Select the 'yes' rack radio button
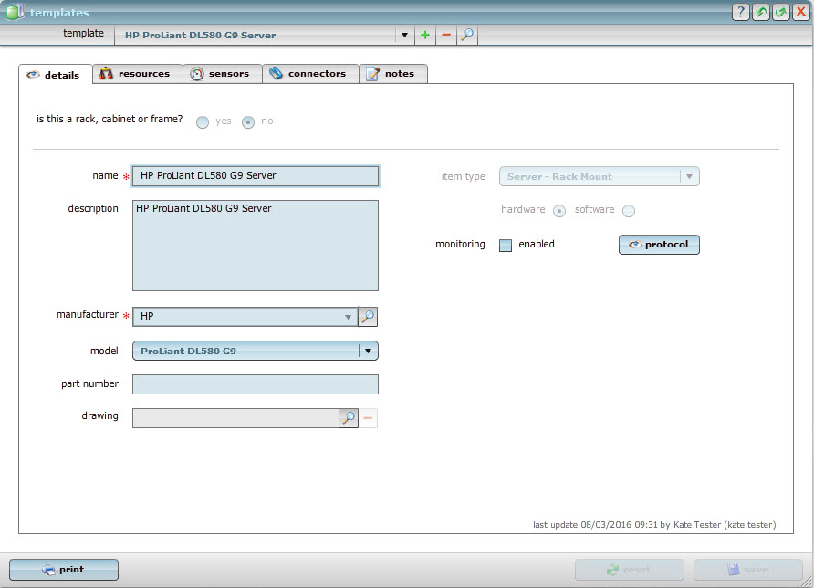This screenshot has width=814, height=588. [x=203, y=121]
